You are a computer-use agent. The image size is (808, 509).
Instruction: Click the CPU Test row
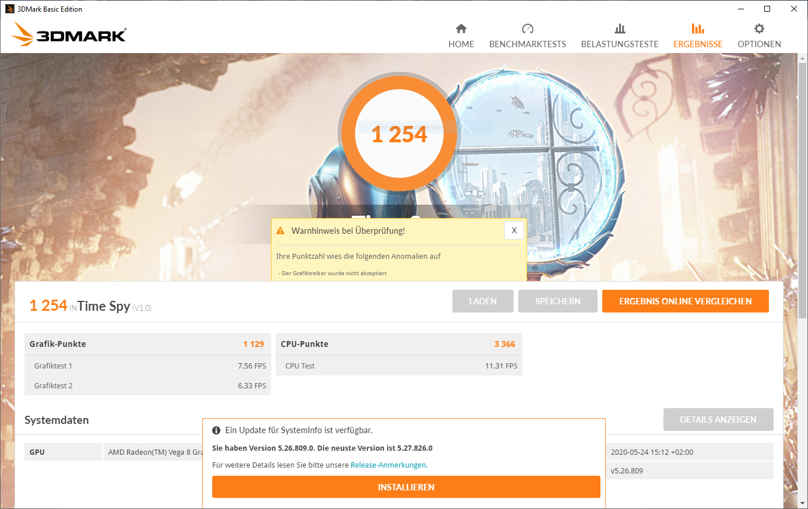click(399, 366)
